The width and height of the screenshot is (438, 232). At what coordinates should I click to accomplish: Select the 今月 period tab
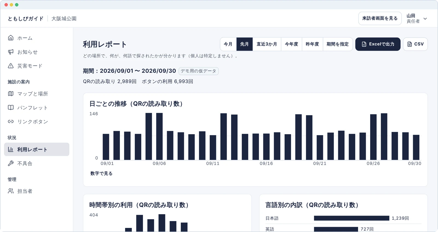point(228,44)
